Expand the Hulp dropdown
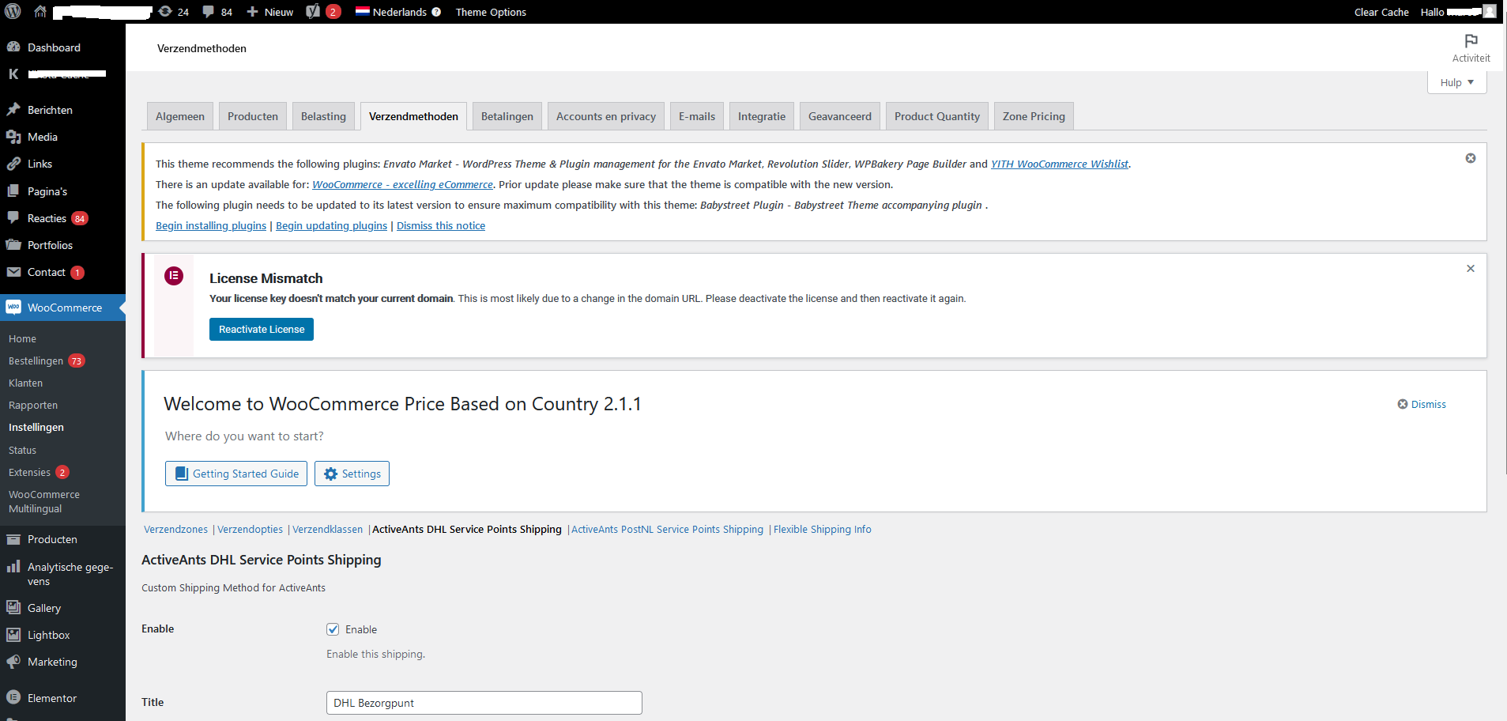 [x=1456, y=82]
